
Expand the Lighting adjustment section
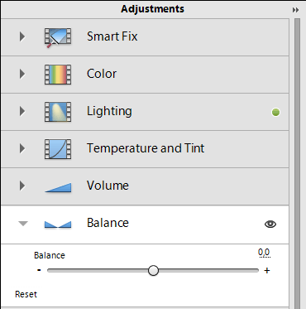click(22, 111)
